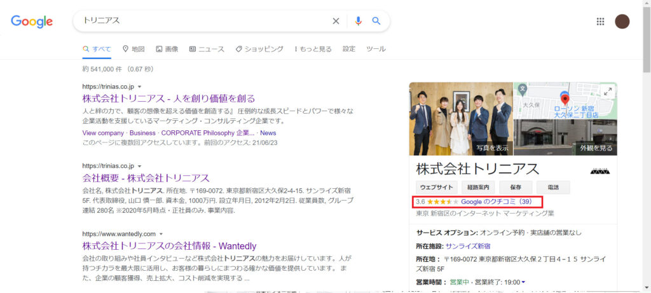Click the 営業中 status text
Image resolution: width=651 pixels, height=293 pixels.
point(459,283)
